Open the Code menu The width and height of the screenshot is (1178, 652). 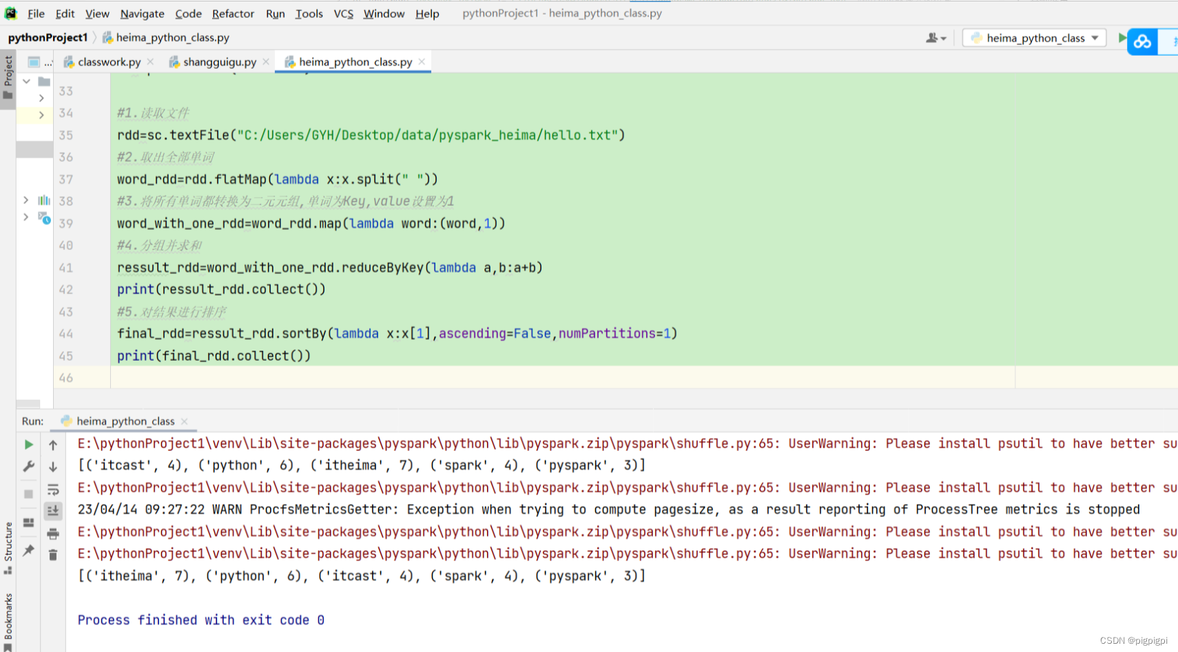[188, 13]
